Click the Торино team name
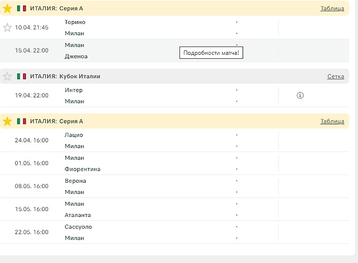Viewport: 358px width, 263px height. click(75, 22)
